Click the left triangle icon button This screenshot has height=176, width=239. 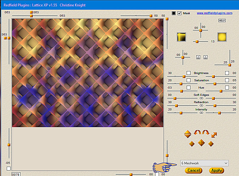point(198,57)
